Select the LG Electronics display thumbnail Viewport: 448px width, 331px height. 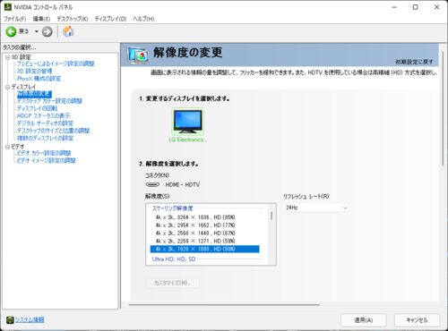tap(188, 123)
